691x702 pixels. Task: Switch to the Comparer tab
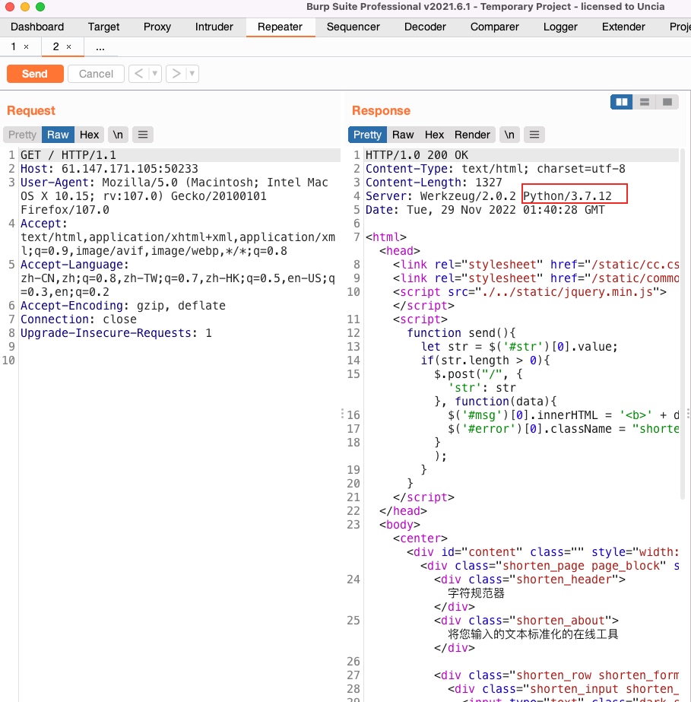(495, 27)
